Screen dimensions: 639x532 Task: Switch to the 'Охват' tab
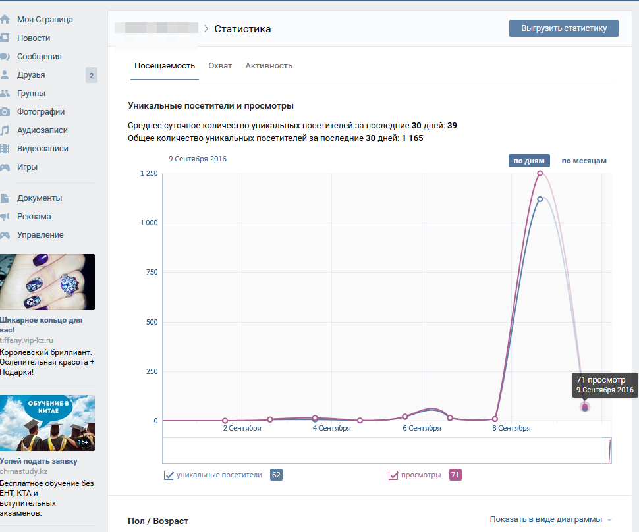tap(220, 66)
